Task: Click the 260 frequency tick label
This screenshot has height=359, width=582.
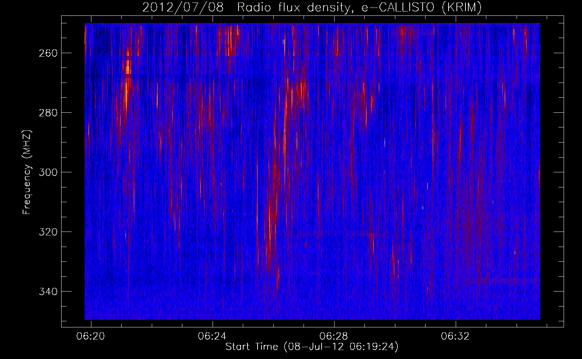Action: click(48, 53)
